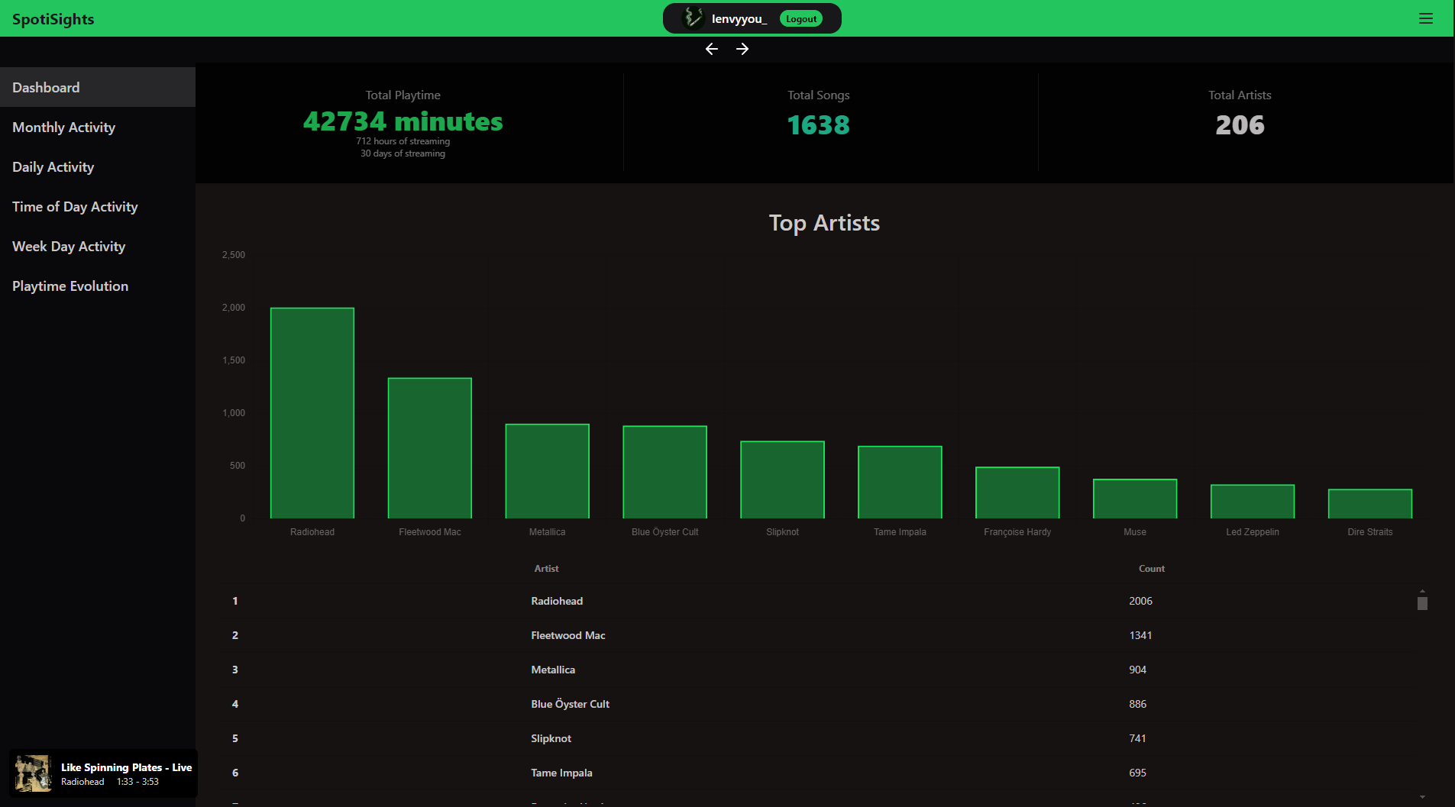1455x807 pixels.
Task: Click the SpotiSights logo
Action: (x=53, y=19)
